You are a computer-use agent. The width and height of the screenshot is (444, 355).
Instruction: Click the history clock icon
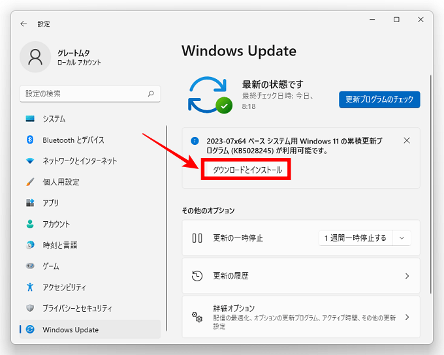coord(197,276)
